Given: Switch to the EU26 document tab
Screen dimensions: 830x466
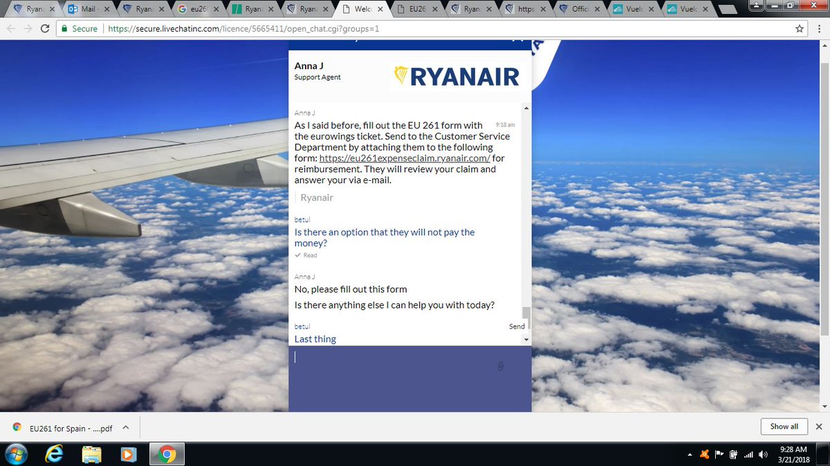Looking at the screenshot, I should coord(418,10).
